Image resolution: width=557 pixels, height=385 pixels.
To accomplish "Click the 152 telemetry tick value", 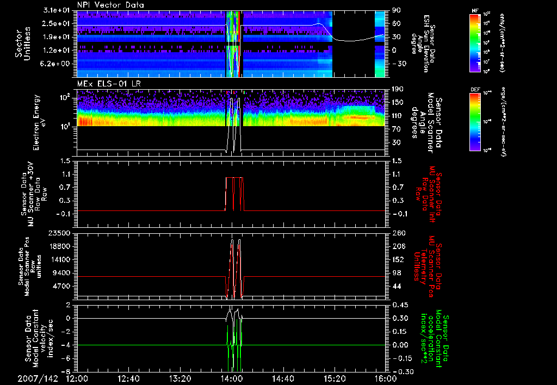I will point(398,259).
